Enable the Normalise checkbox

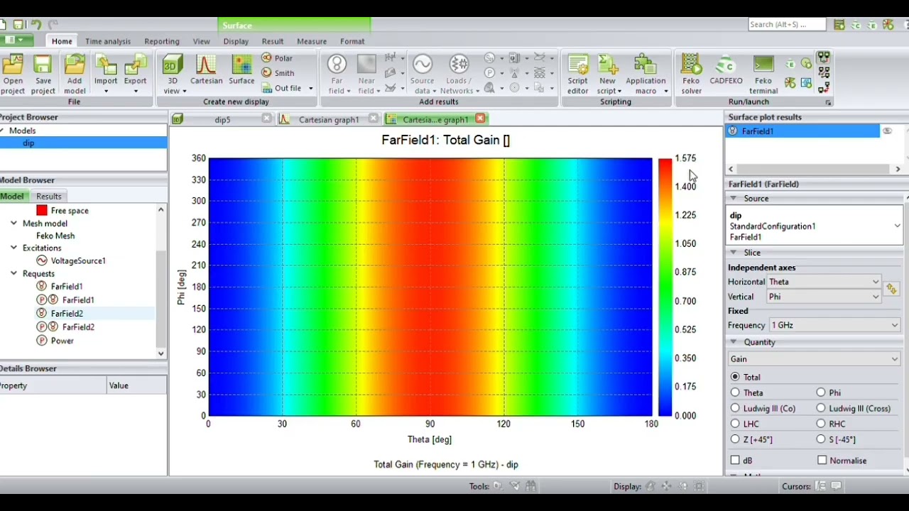click(822, 461)
